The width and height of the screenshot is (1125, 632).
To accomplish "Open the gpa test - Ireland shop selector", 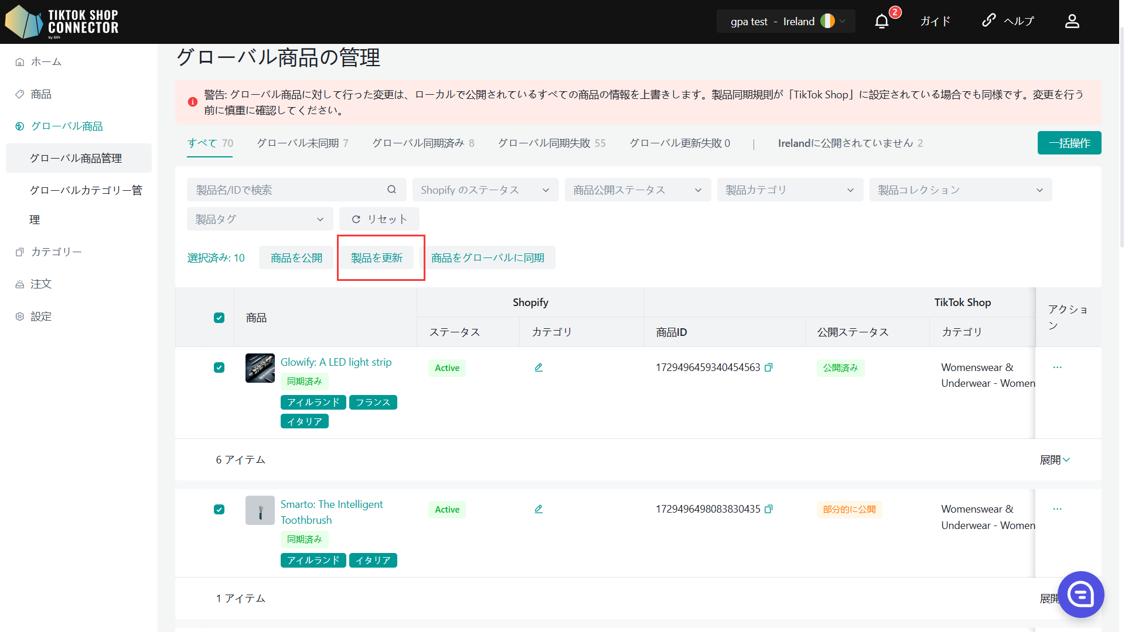I will point(786,21).
